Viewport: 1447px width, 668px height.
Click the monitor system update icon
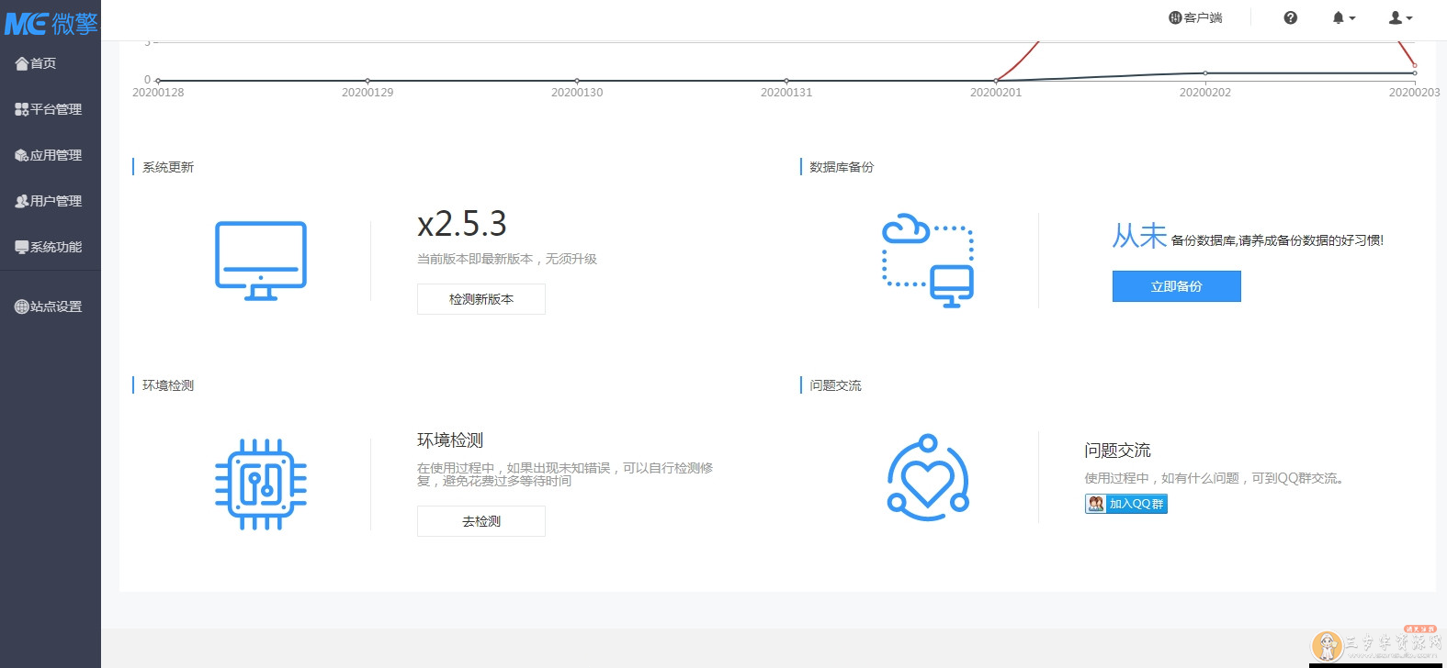(261, 261)
